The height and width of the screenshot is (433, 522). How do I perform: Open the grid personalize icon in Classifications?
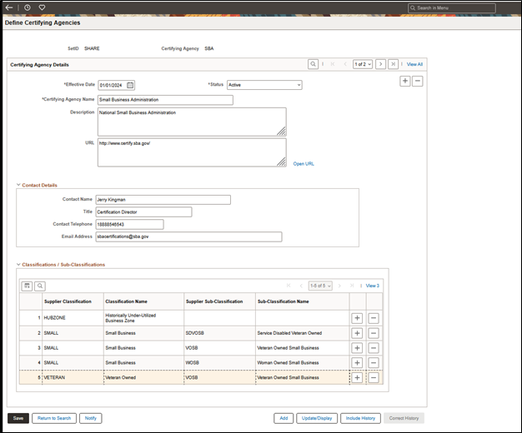(27, 286)
